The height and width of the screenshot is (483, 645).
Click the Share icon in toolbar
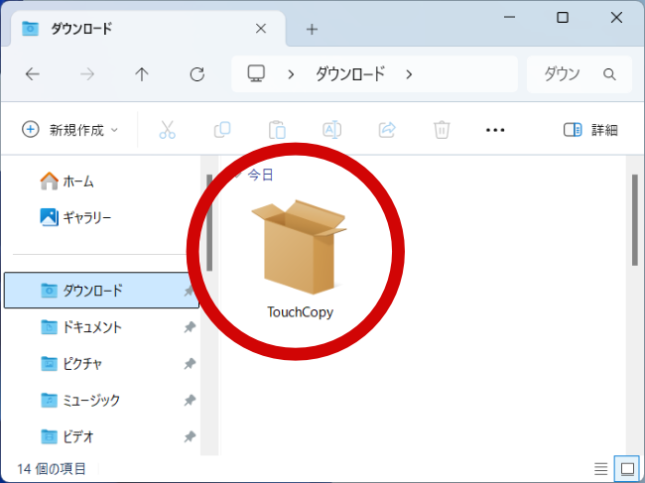click(387, 130)
